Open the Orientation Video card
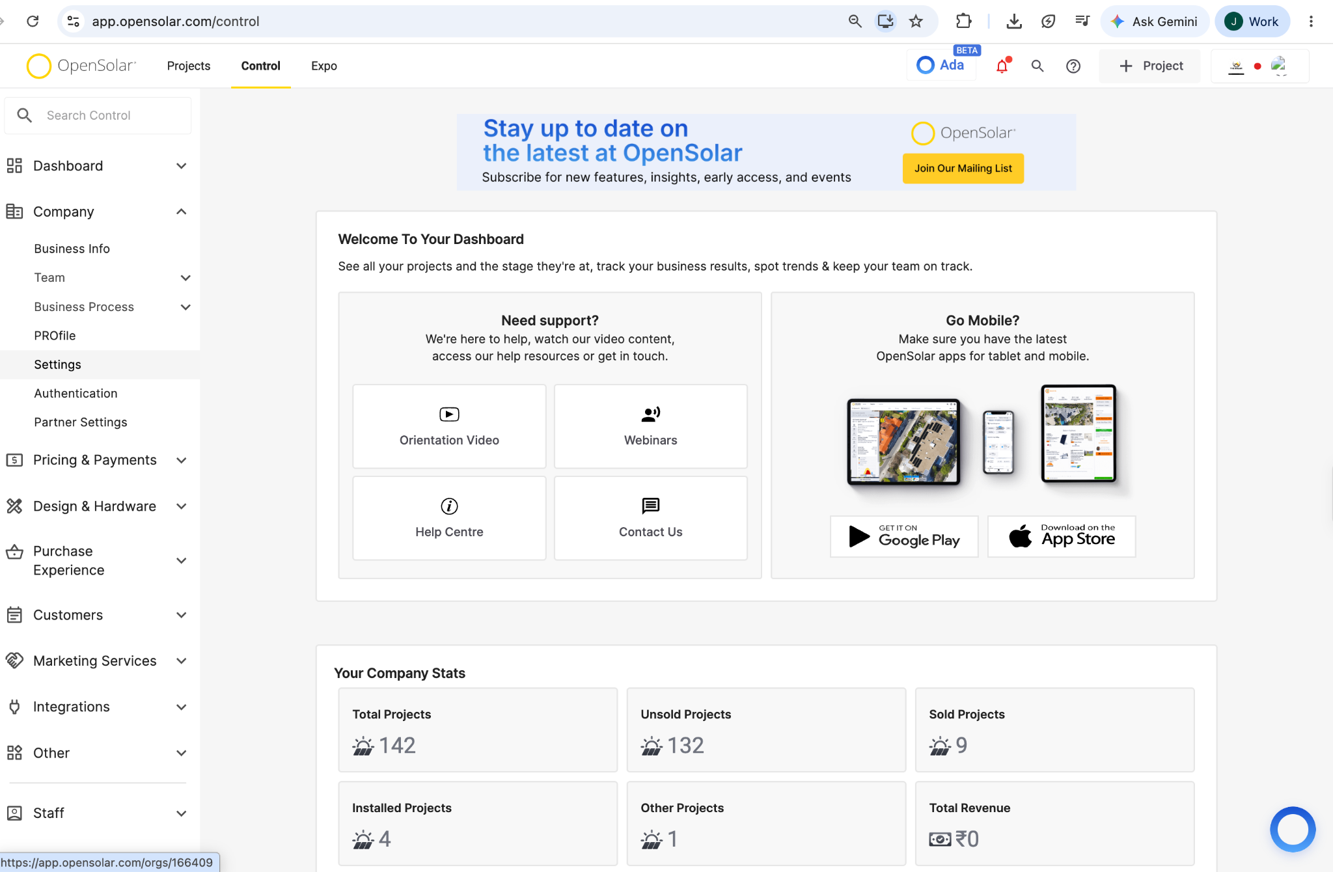Image resolution: width=1333 pixels, height=872 pixels. (x=449, y=426)
